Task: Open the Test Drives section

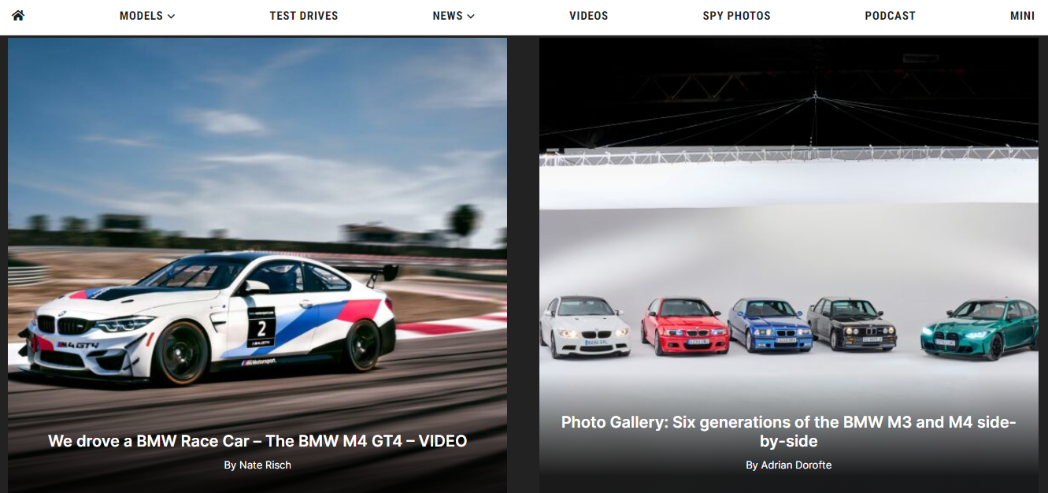Action: [303, 16]
